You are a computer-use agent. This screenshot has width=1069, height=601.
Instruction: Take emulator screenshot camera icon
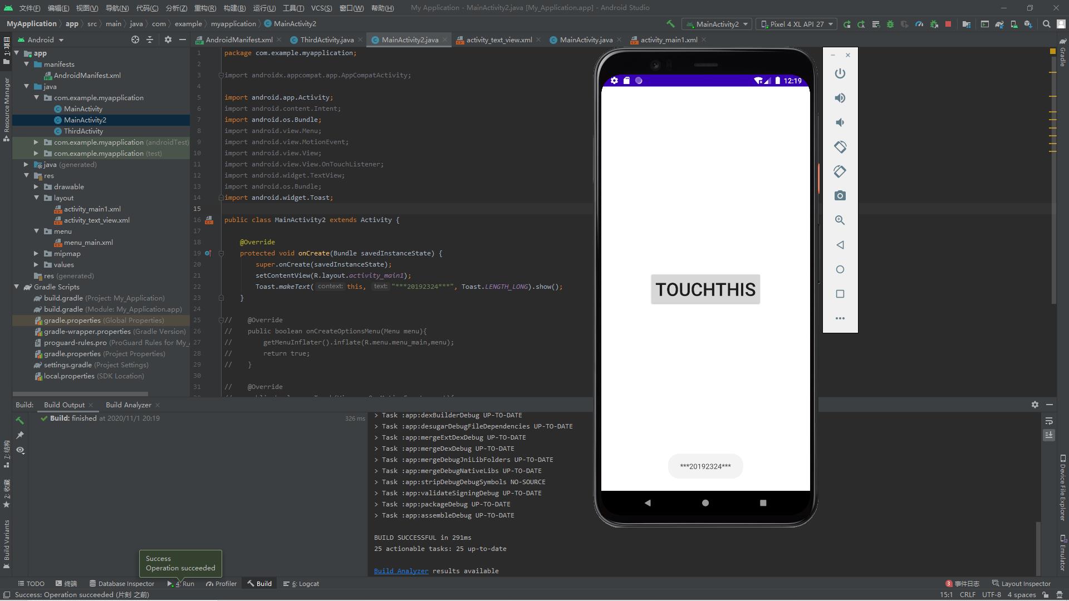tap(840, 196)
